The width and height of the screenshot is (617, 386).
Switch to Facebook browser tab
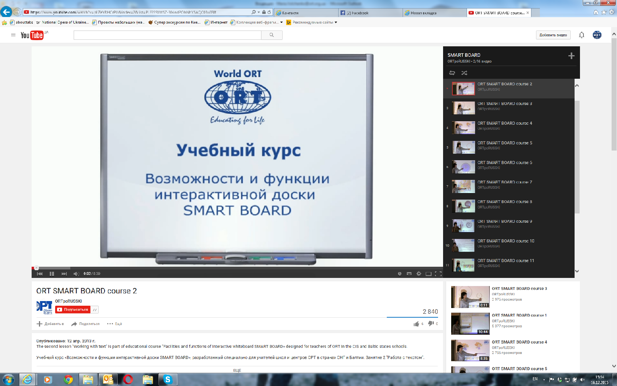(370, 13)
